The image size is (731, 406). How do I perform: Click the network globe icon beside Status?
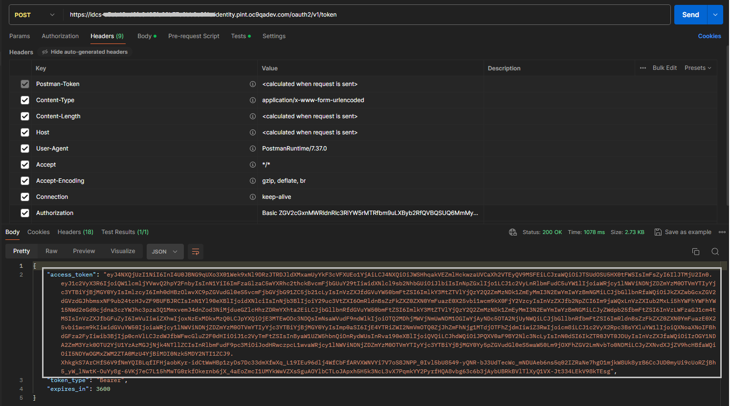click(513, 232)
